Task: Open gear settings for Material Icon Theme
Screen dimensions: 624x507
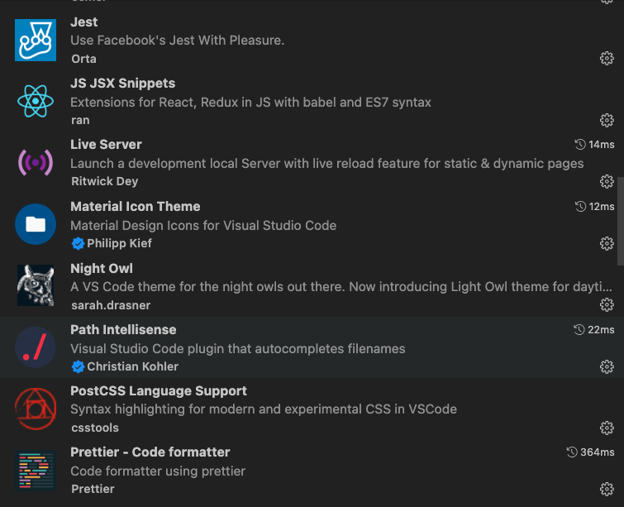Action: coord(607,243)
